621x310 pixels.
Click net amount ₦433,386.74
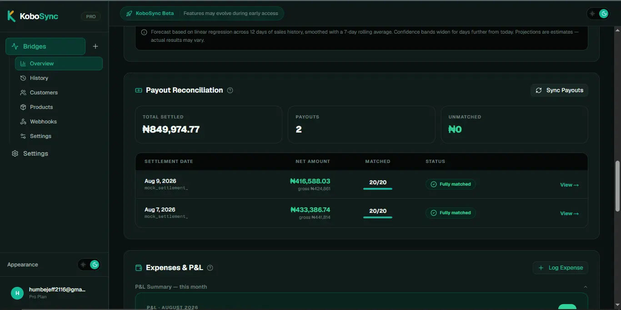(310, 210)
